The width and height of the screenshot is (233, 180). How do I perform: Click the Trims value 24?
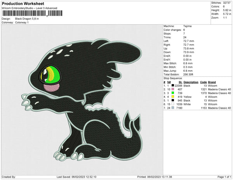(185, 37)
